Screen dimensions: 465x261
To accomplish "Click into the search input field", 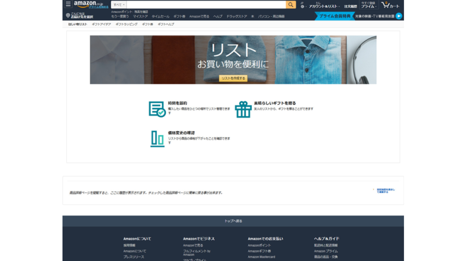I will tap(206, 5).
